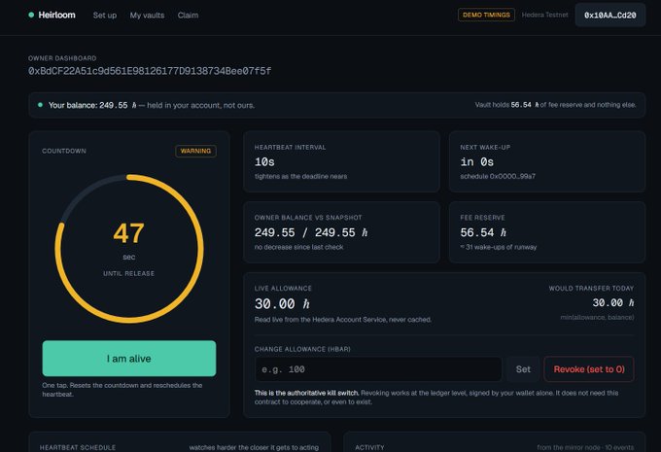Open wallet menu 0x10AA…Cd20

(610, 16)
